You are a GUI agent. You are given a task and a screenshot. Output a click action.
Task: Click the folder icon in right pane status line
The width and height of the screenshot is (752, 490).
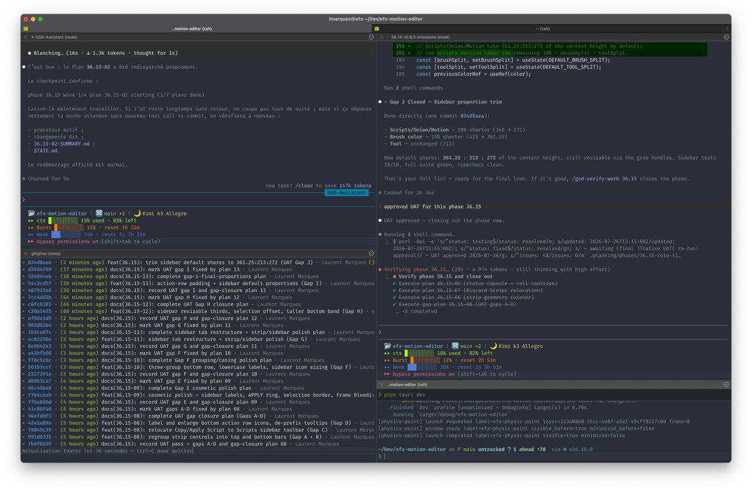coord(388,346)
